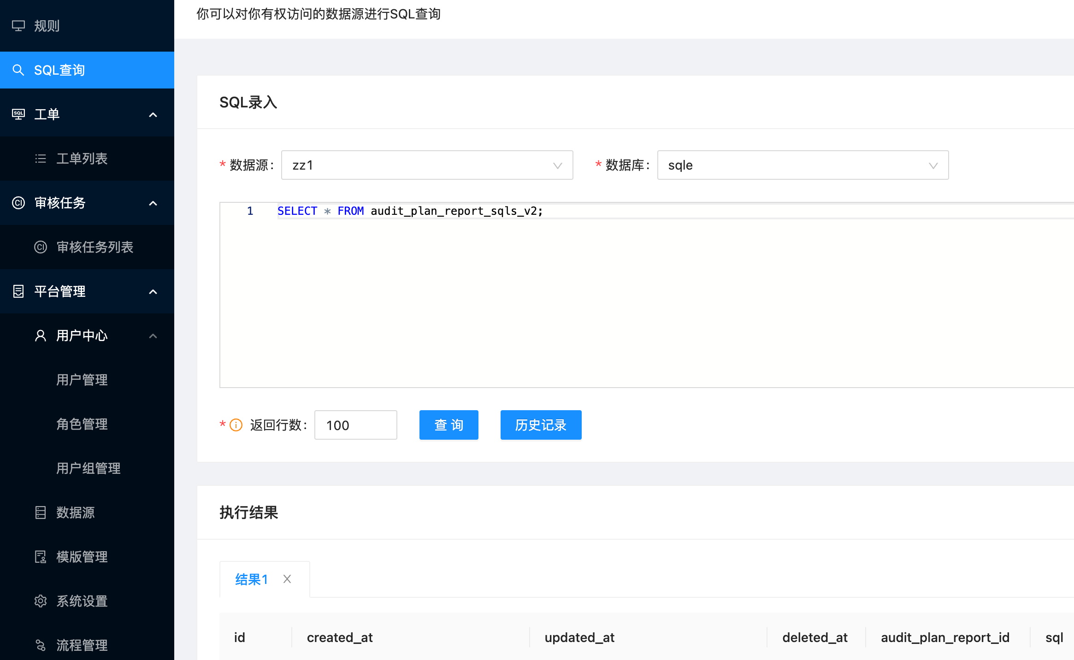This screenshot has width=1074, height=660.
Task: Click the CI icon beside 审核任务列表
Action: (x=41, y=247)
